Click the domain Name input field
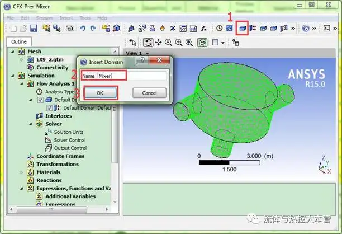The image size is (342, 234). (x=132, y=76)
